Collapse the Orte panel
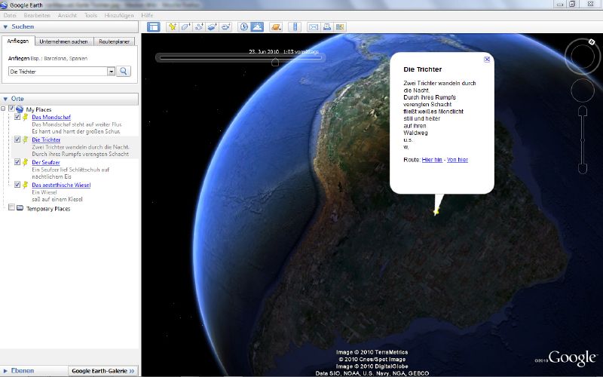 tap(5, 99)
